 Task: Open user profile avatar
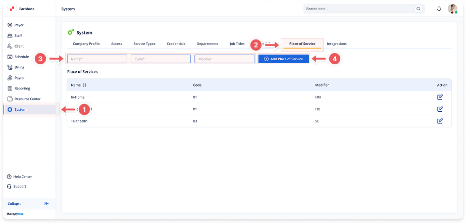coord(452,9)
